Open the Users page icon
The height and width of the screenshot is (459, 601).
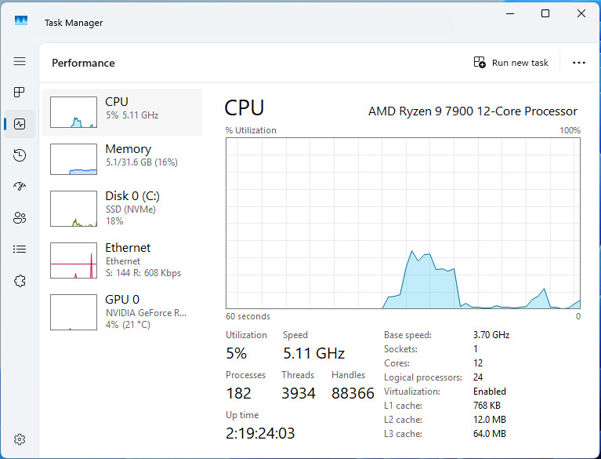point(20,218)
